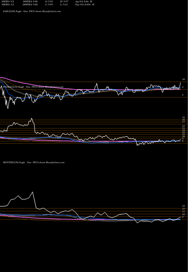Click the 100EMA: 9.06 value
The width and height of the screenshot is (188, 272).
click(x=30, y=2)
